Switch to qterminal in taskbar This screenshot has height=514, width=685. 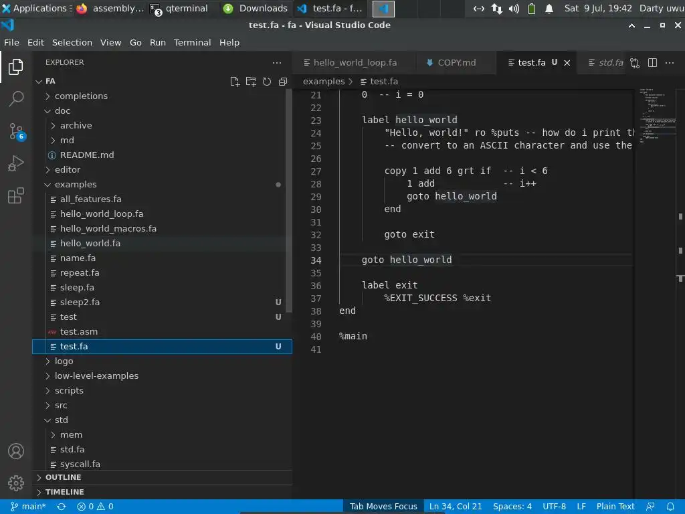point(179,8)
